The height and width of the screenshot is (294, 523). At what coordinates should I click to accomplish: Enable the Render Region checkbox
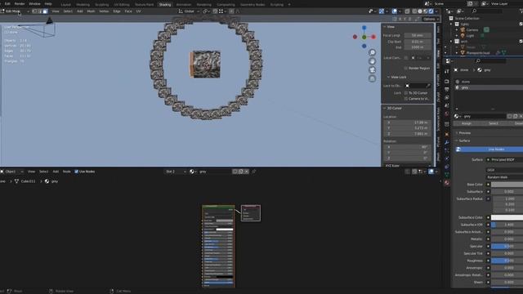(x=406, y=68)
